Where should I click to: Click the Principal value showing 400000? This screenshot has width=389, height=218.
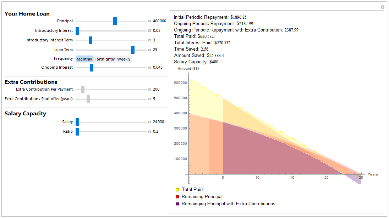point(159,21)
